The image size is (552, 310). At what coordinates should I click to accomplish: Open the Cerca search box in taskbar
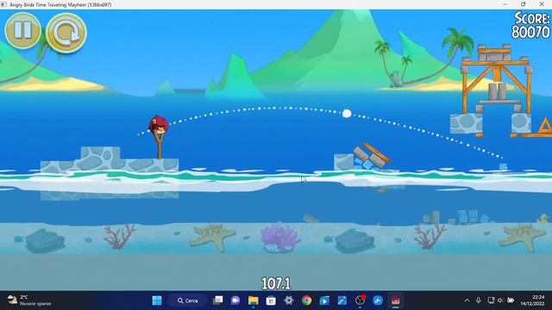click(188, 301)
